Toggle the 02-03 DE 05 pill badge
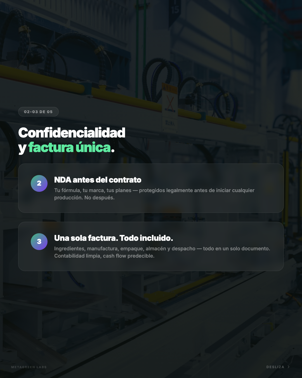 (38, 111)
